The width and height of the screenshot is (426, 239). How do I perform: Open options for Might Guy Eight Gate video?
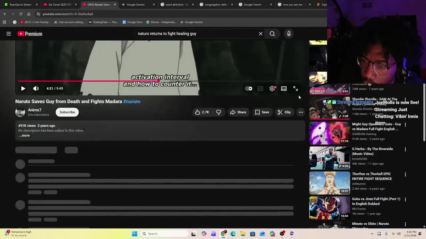405,124
